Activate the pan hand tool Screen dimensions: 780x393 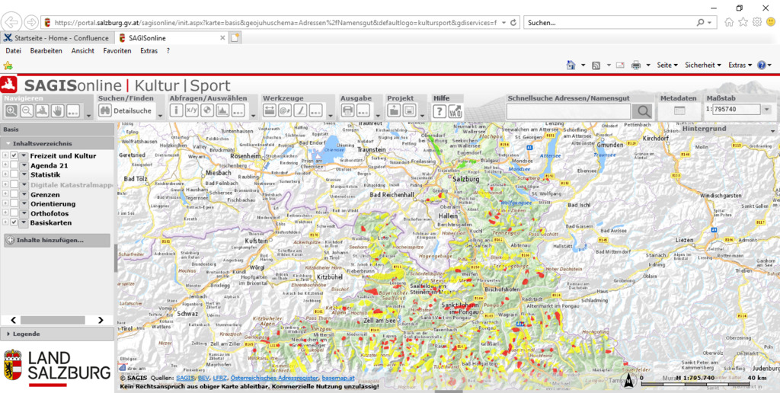click(x=58, y=111)
